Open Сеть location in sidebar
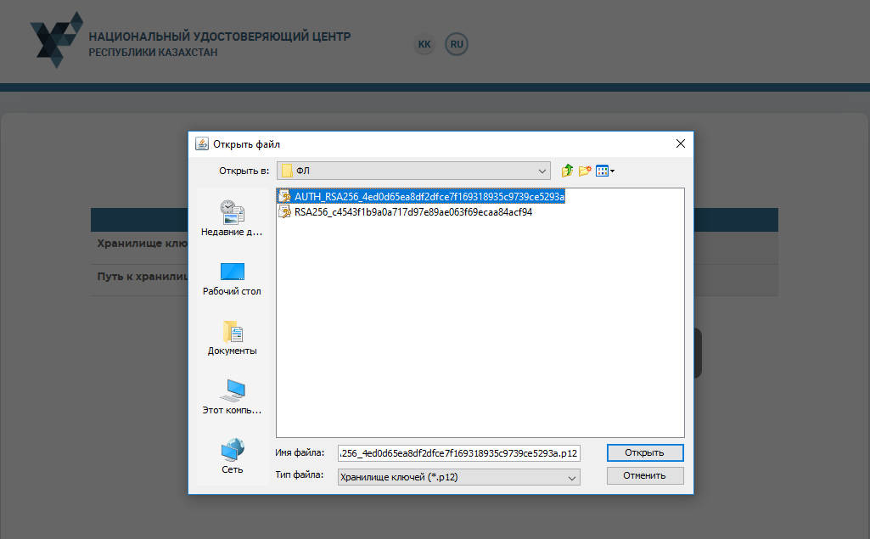 click(x=233, y=457)
